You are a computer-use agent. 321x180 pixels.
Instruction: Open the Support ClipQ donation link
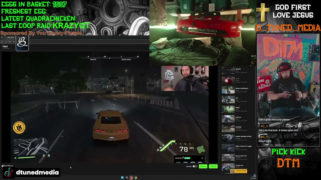pyautogui.click(x=238, y=171)
